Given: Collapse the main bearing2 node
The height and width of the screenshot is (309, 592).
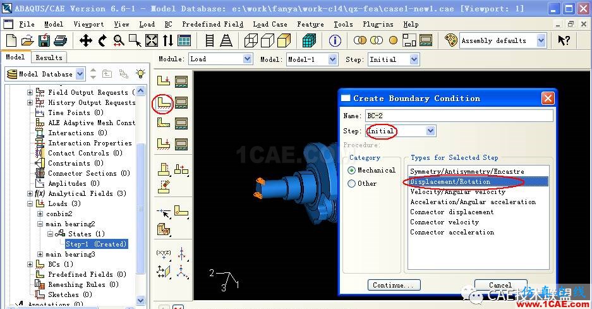Looking at the screenshot, I should point(40,224).
